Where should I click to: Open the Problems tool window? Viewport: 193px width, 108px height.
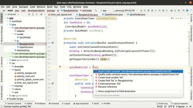tap(40, 103)
